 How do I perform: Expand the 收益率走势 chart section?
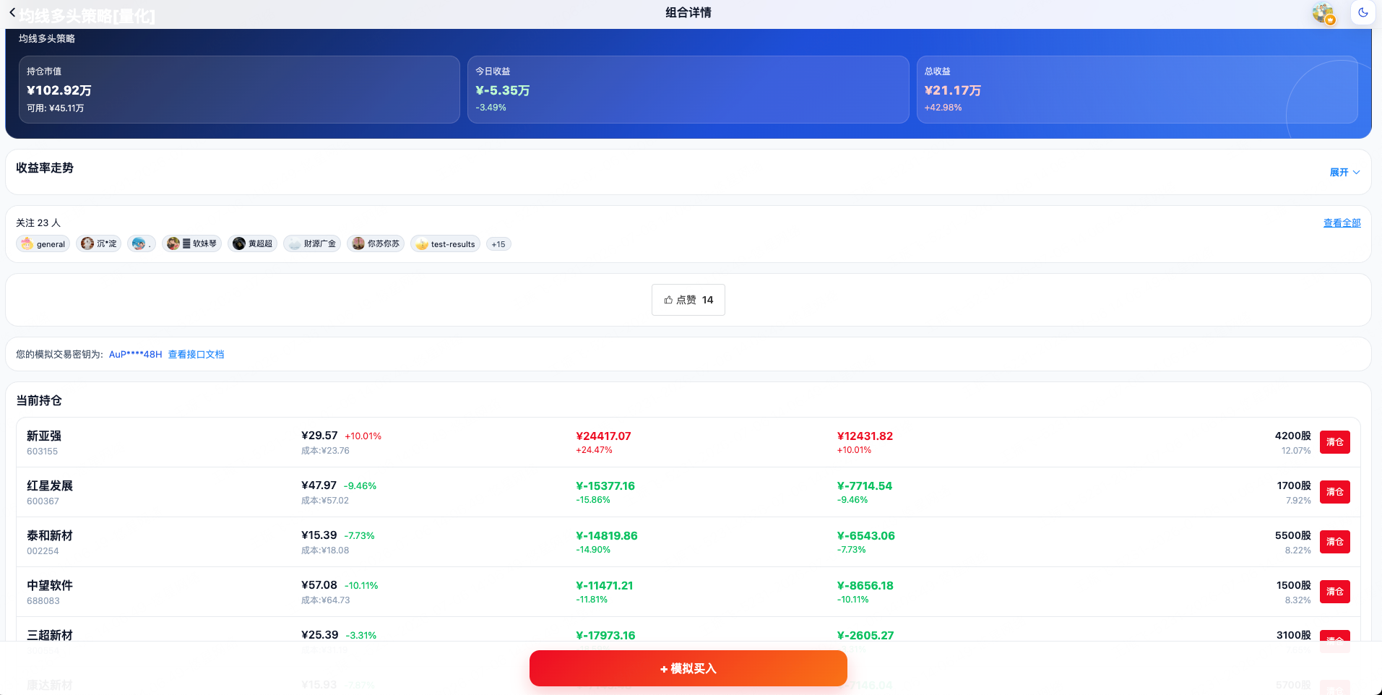[x=1344, y=172]
